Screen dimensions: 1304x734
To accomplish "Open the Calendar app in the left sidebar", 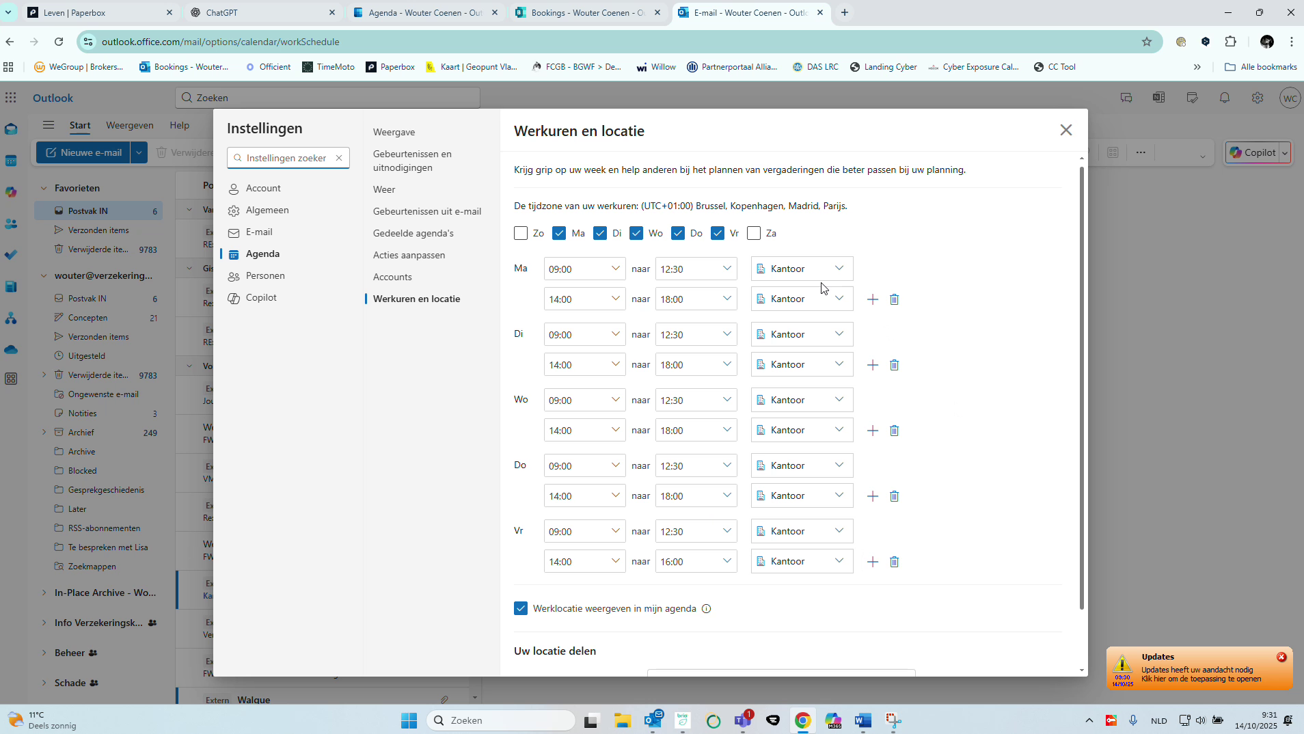I will 11,159.
